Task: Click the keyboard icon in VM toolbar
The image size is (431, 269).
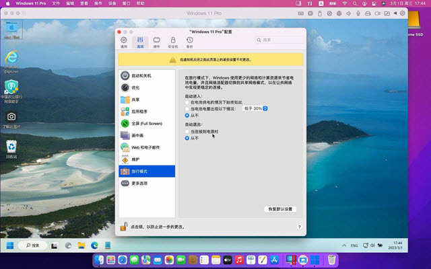Action: pos(301,13)
